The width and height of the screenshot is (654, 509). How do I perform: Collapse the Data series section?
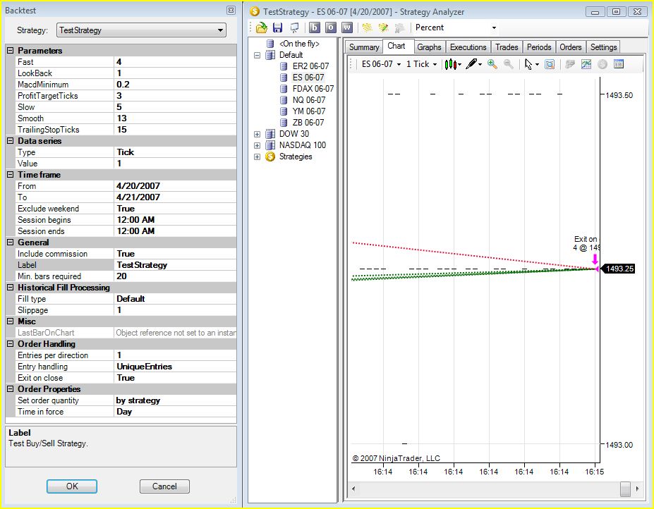pos(11,141)
